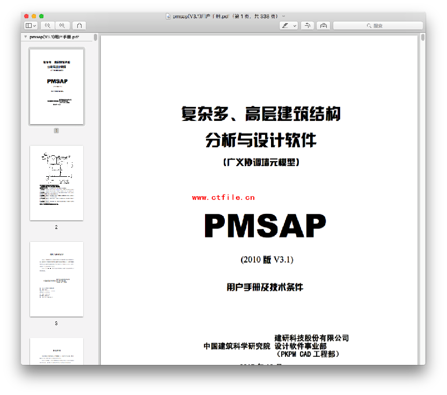
Task: Open the highlight color dropdown arrow
Action: click(295, 25)
